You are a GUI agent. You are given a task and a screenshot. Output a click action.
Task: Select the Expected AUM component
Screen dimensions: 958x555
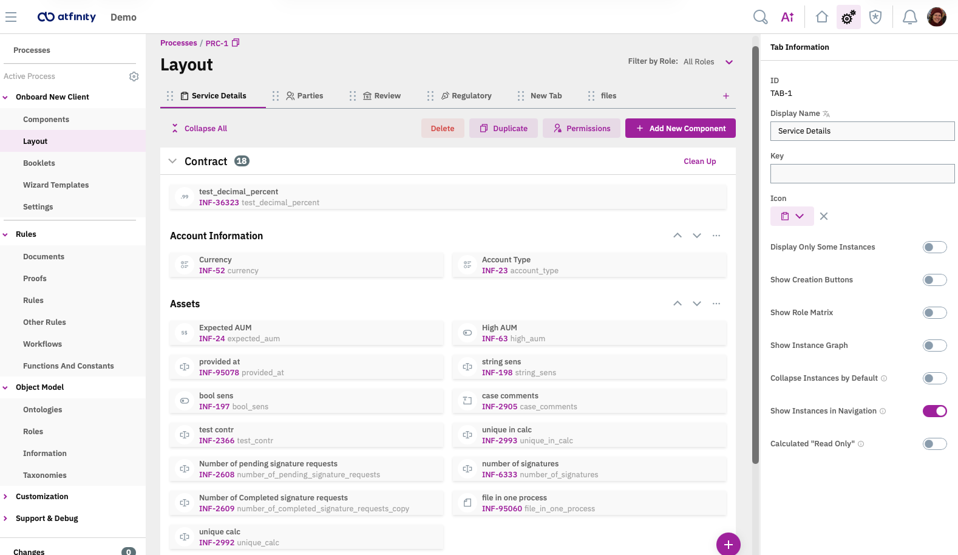(307, 333)
